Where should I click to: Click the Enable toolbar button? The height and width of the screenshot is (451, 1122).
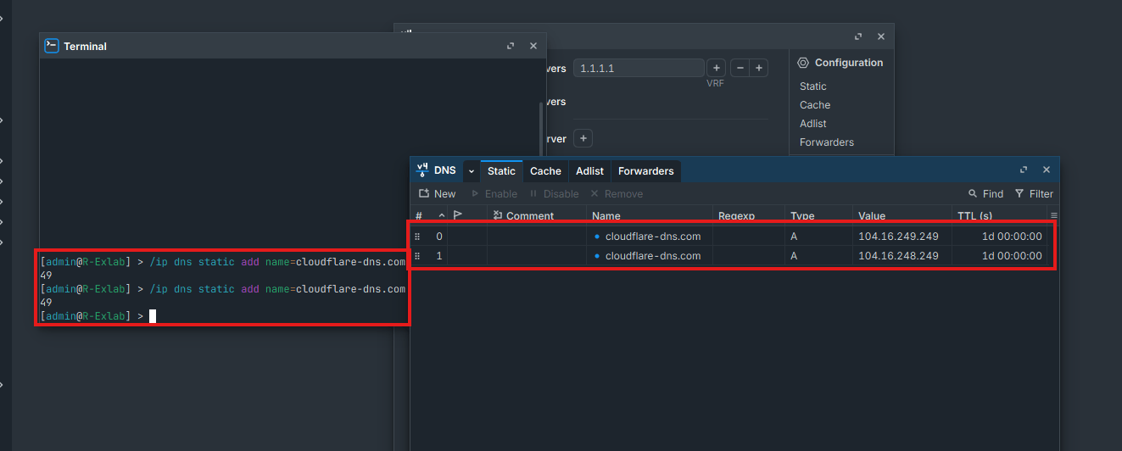coord(494,194)
